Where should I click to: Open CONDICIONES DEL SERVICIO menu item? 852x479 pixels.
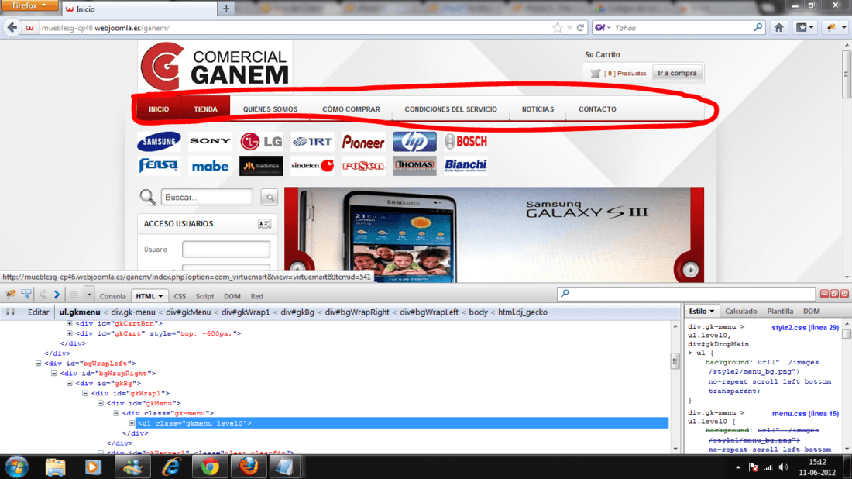(451, 109)
